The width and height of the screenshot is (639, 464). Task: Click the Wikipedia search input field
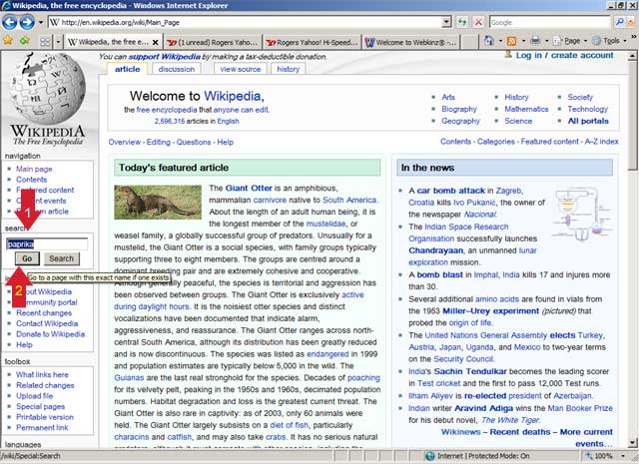click(47, 244)
